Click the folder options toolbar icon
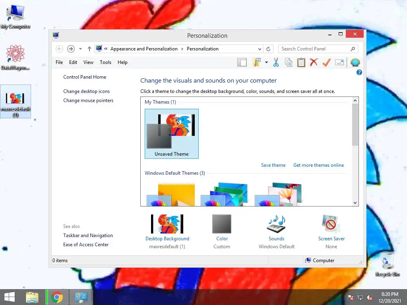407x305 pixels. (256, 62)
